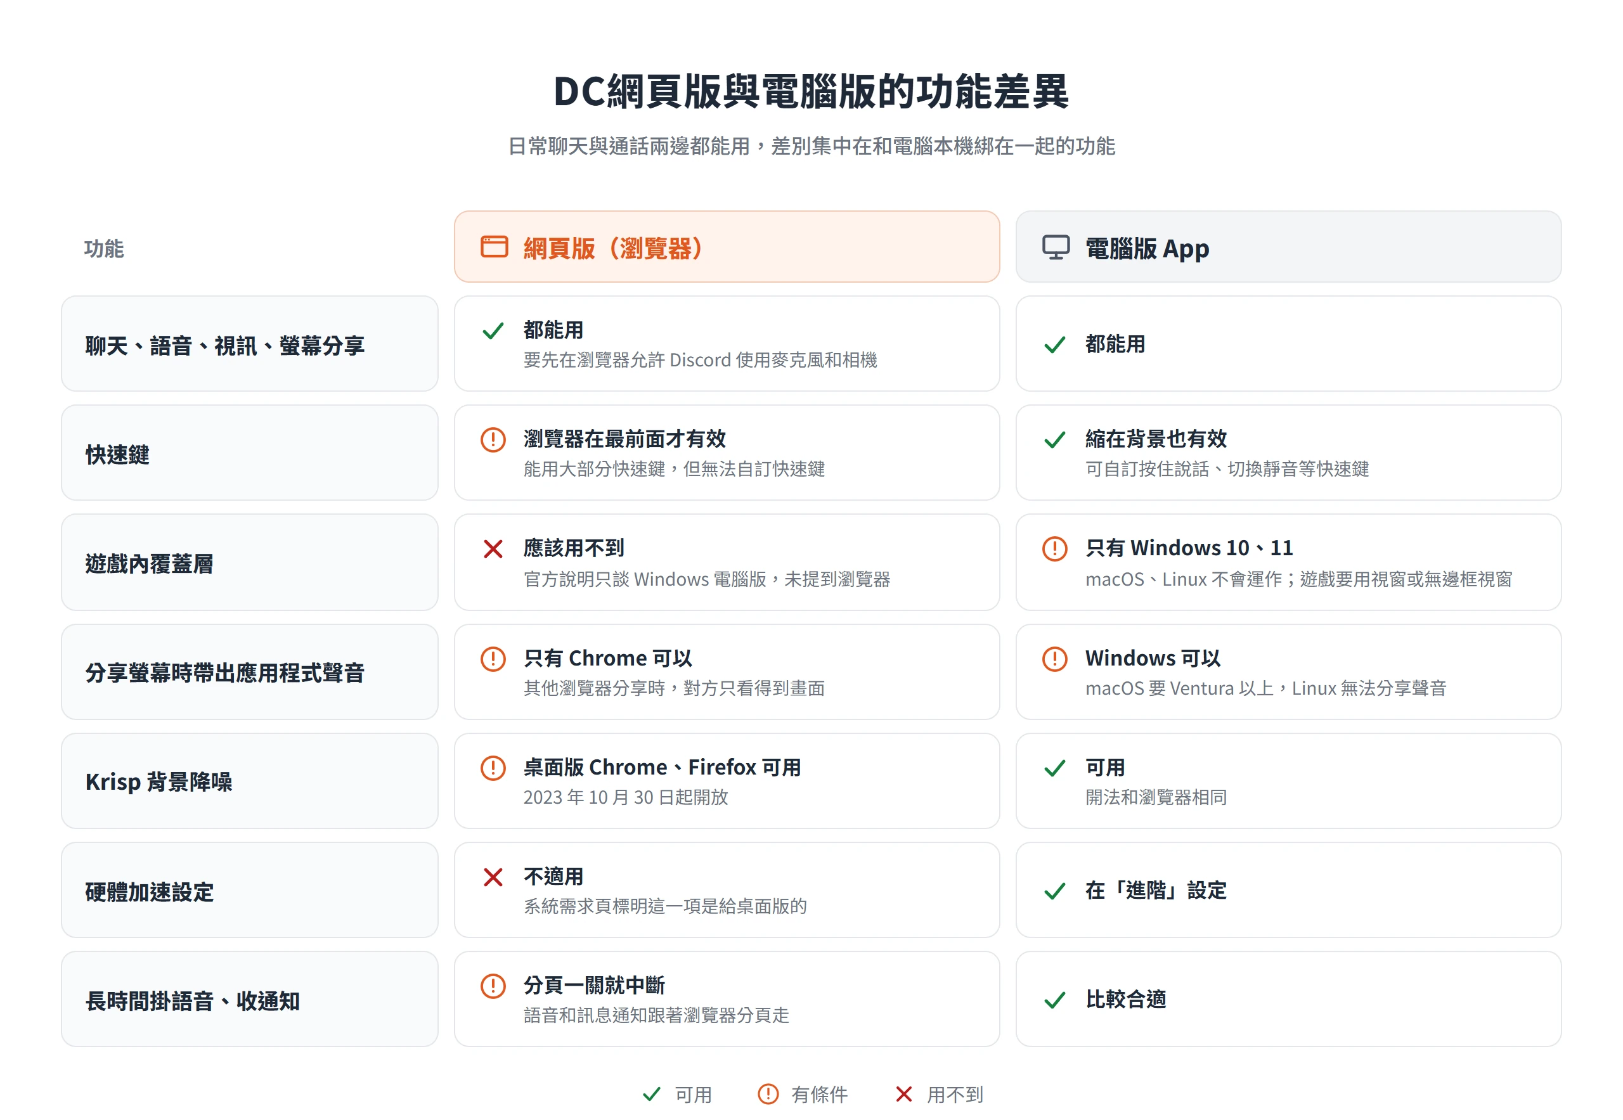Click the red X next to 應該用不到

[493, 549]
